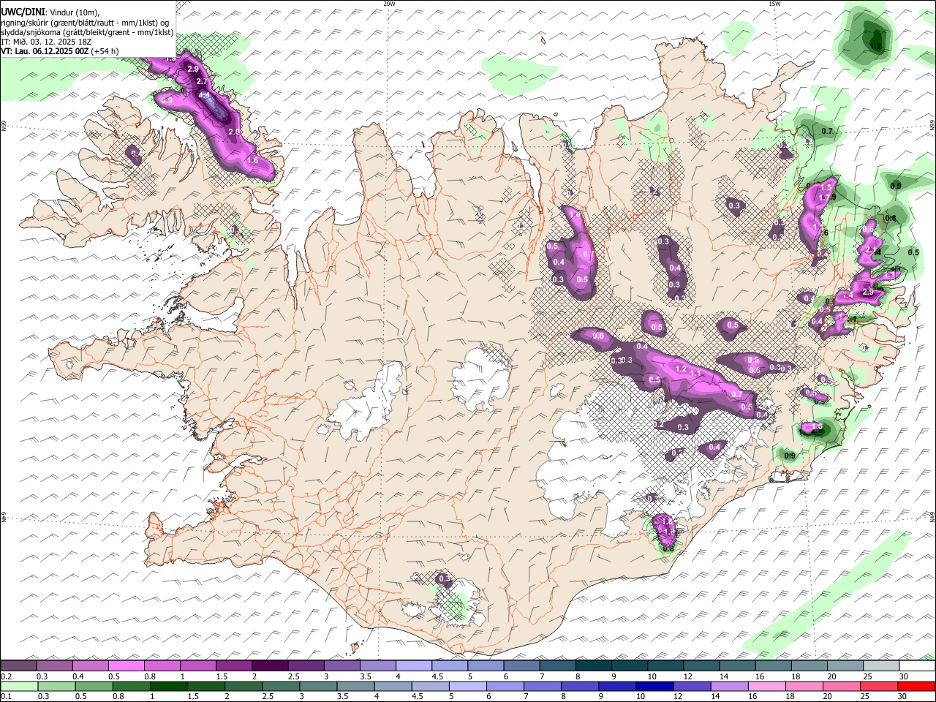Pick the pale grey 25 mm snow-scale swatch
This screenshot has width=936, height=702.
click(880, 666)
